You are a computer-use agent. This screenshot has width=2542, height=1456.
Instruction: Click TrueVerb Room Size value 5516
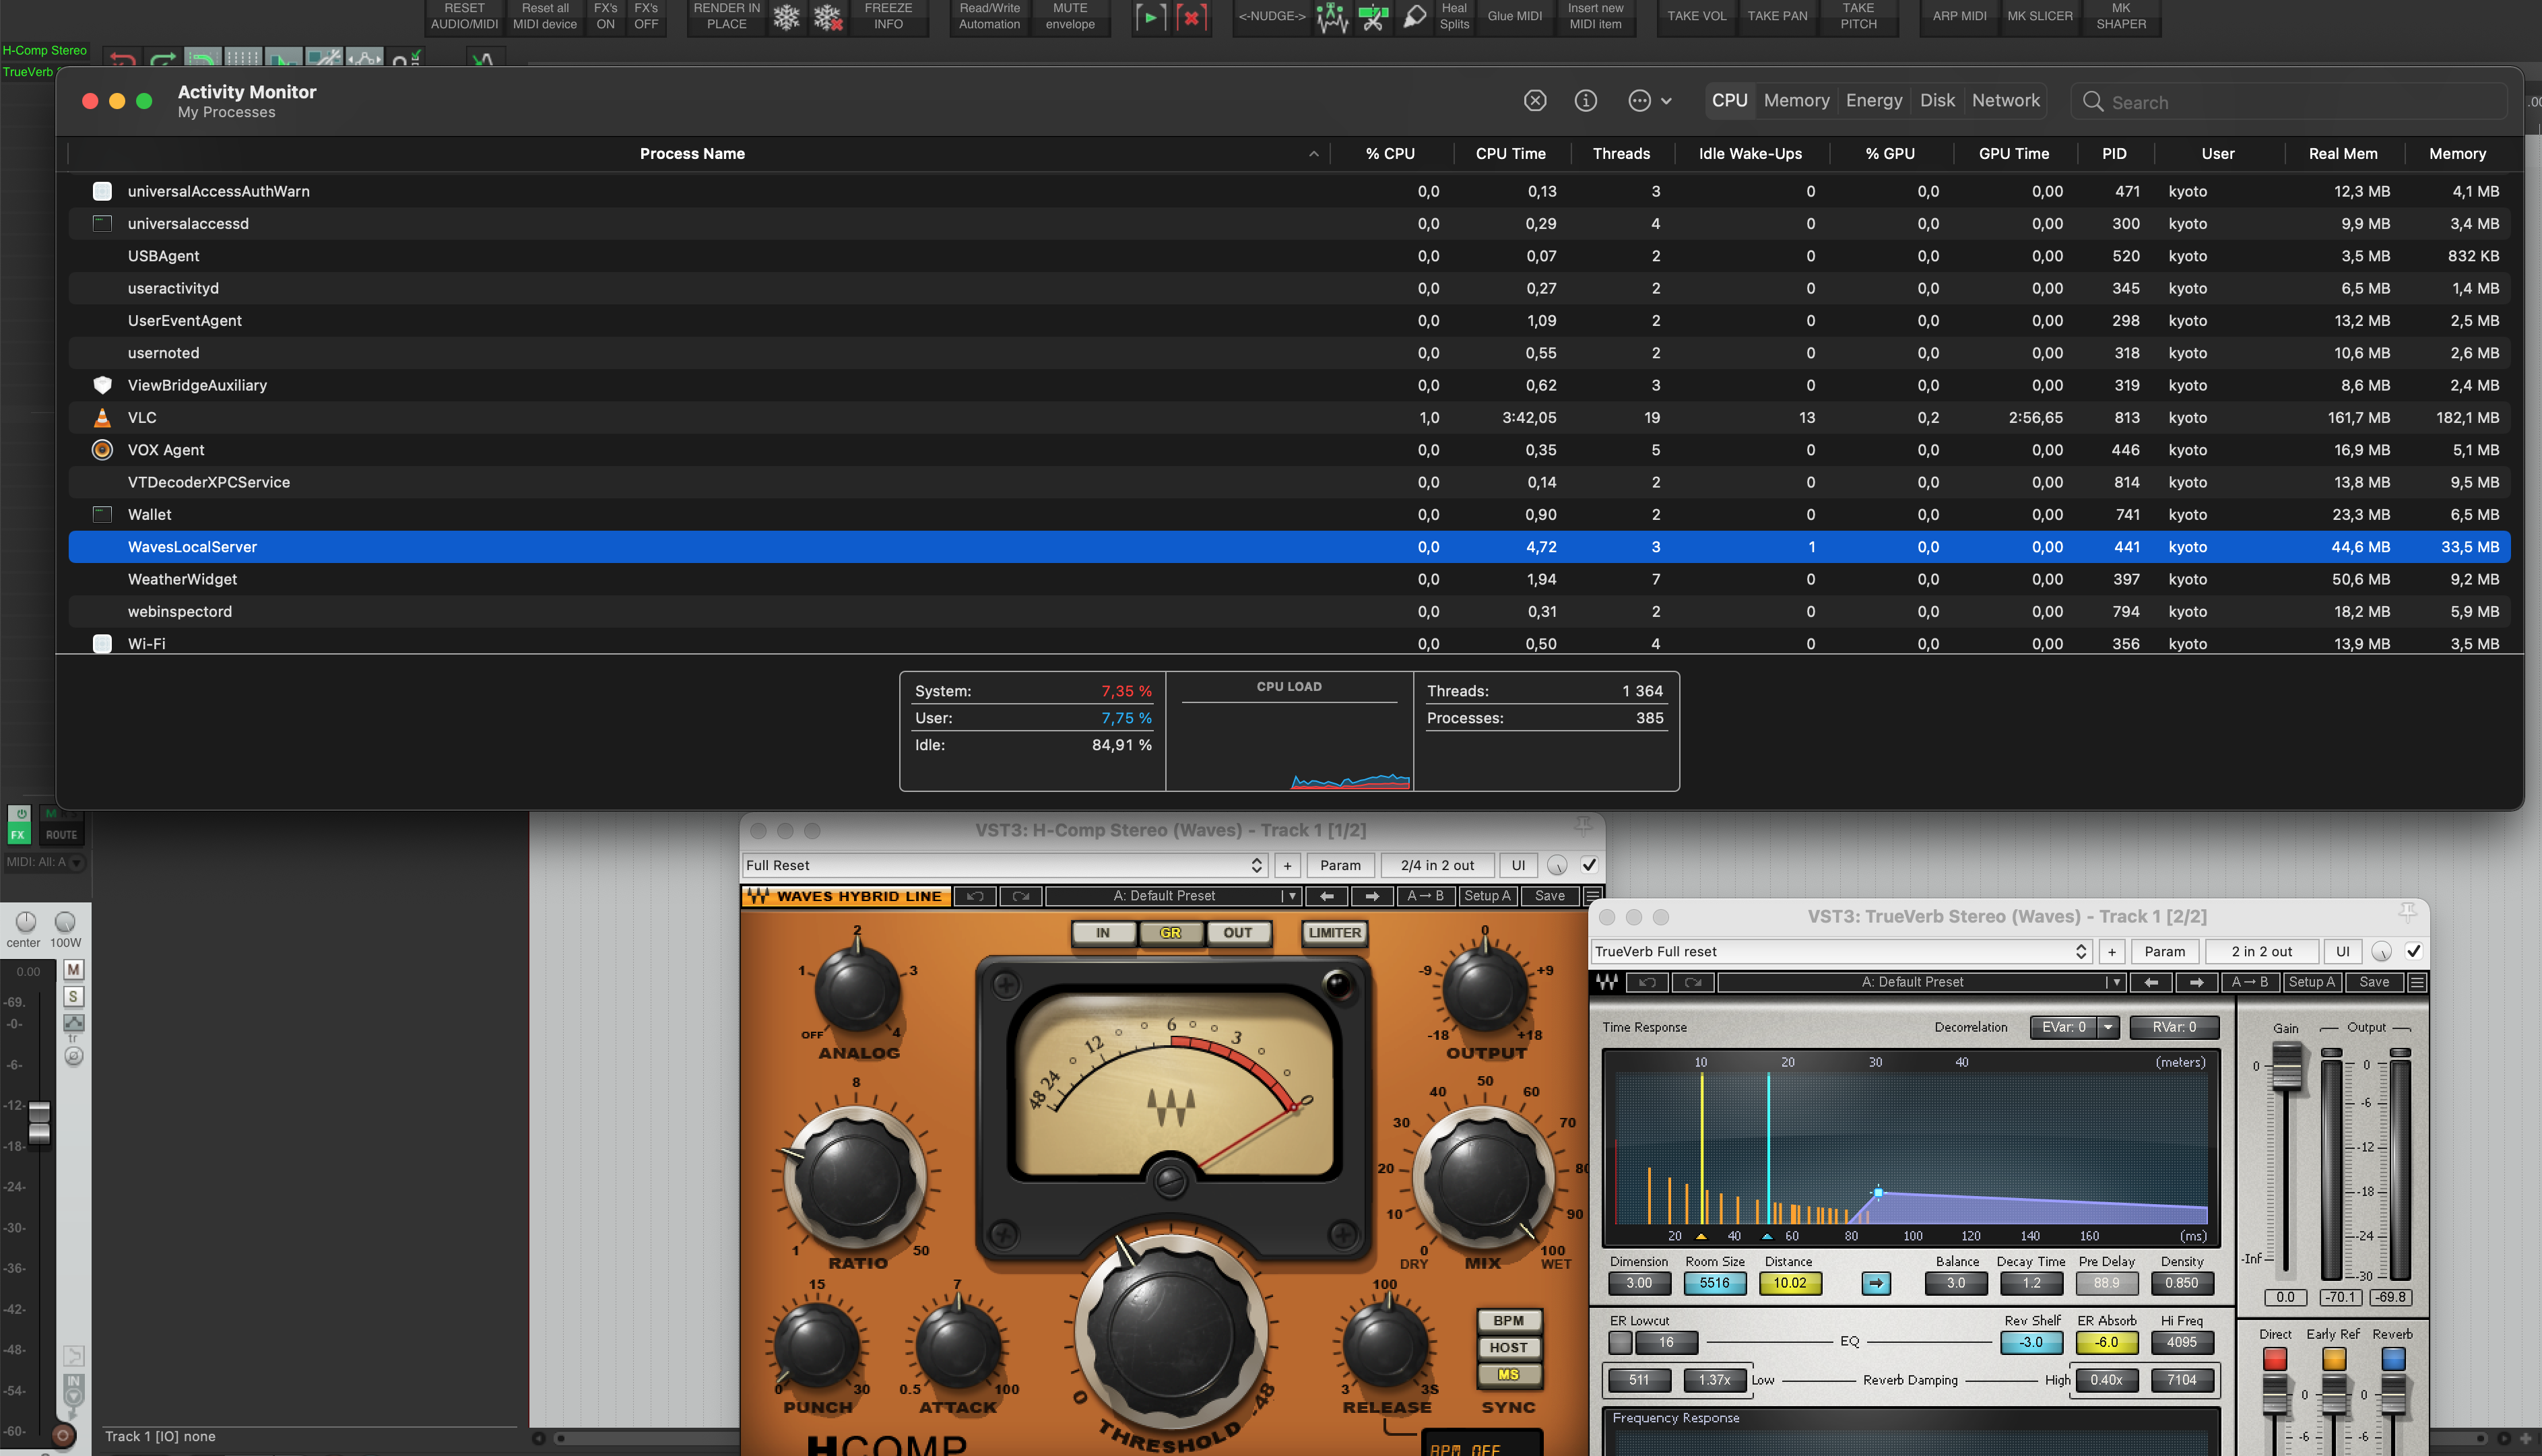[1714, 1283]
